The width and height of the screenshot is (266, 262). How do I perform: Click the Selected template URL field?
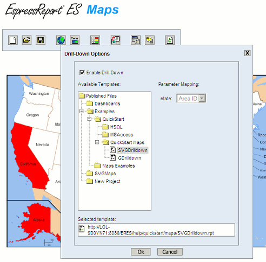click(156, 230)
